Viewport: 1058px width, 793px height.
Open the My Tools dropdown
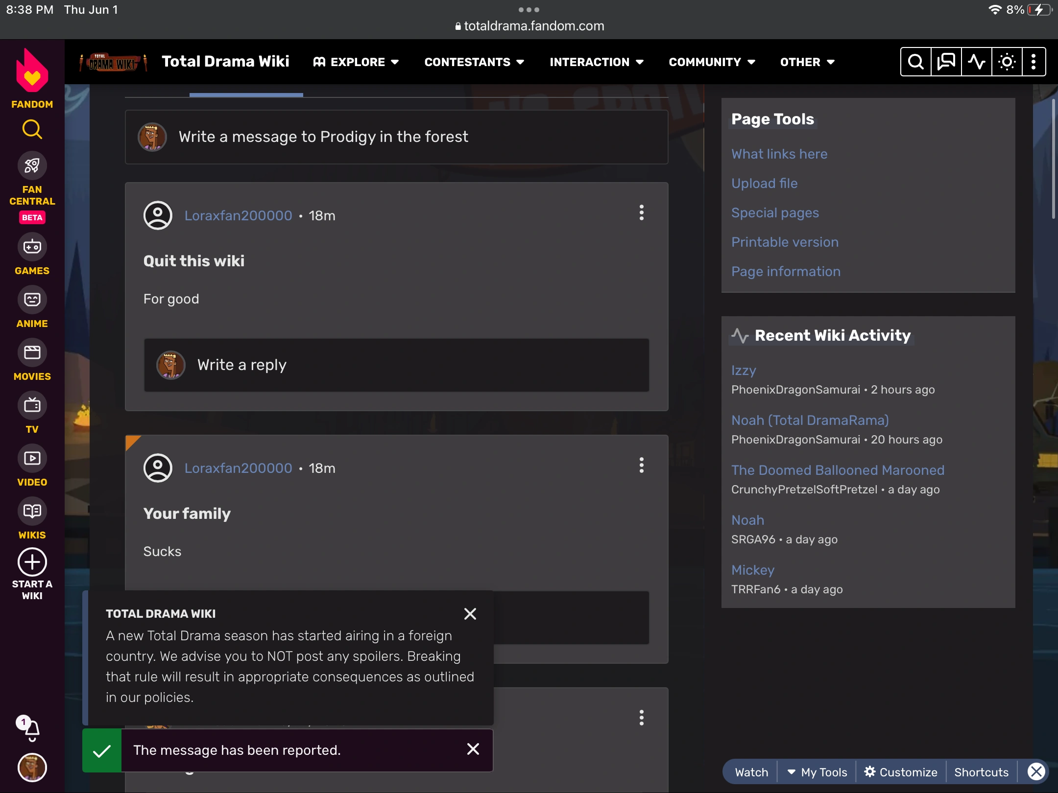817,772
